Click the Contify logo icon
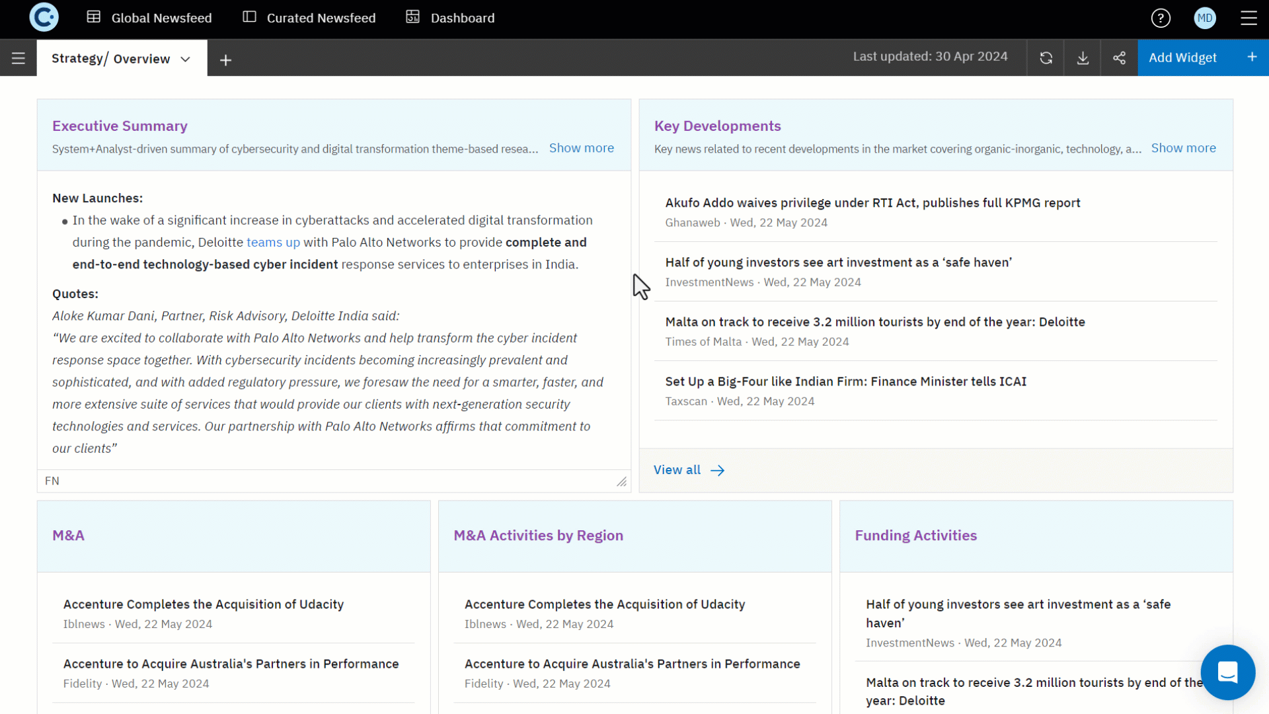The height and width of the screenshot is (714, 1269). tap(44, 18)
